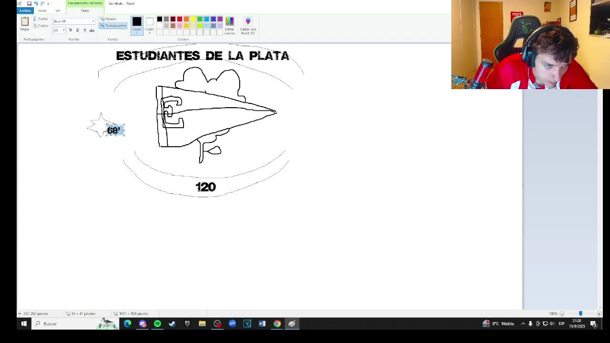Open the notification center icon
Viewport: 610px width, 343px height.
(594, 323)
